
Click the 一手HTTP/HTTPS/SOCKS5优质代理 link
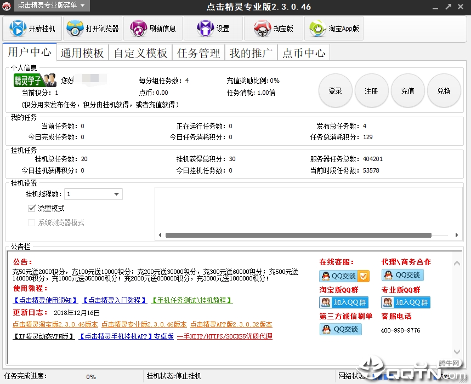[x=225, y=336]
